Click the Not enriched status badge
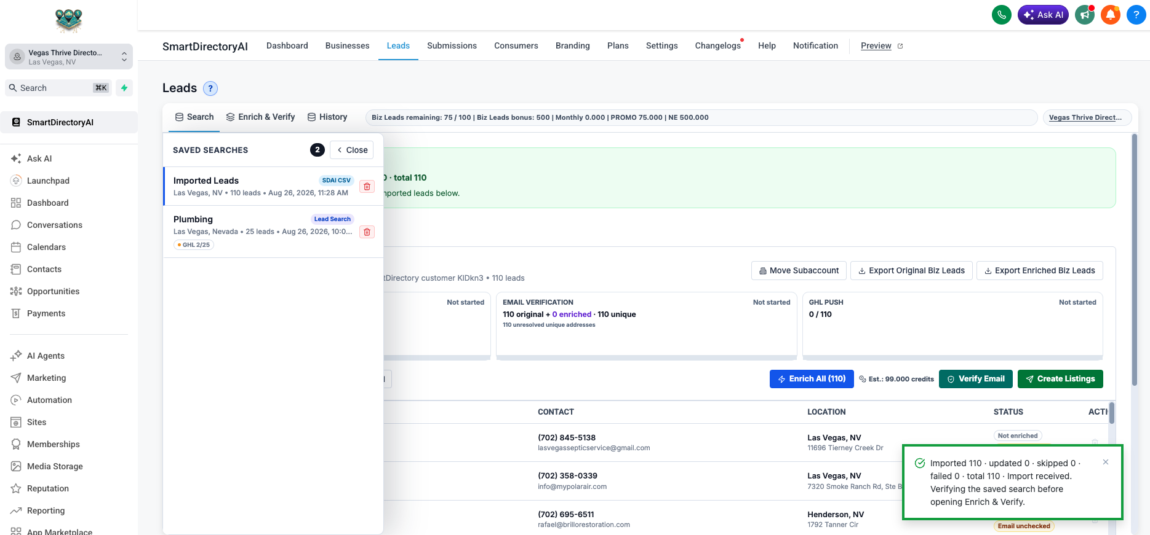This screenshot has height=535, width=1150. 1018,435
